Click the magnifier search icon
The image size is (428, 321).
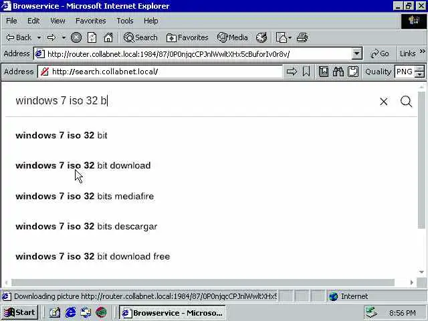click(x=406, y=101)
